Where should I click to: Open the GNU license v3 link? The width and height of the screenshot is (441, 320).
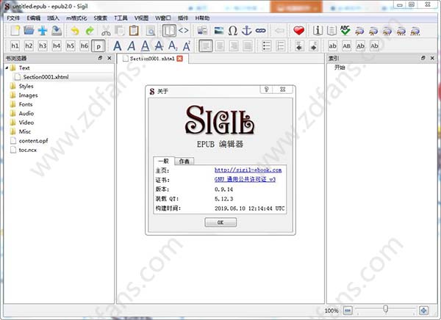click(x=245, y=179)
